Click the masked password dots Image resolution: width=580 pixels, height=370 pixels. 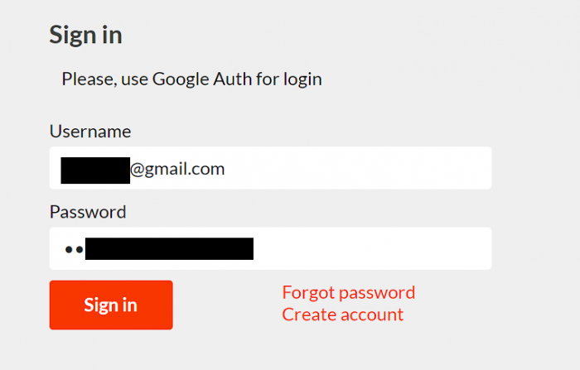click(x=73, y=248)
